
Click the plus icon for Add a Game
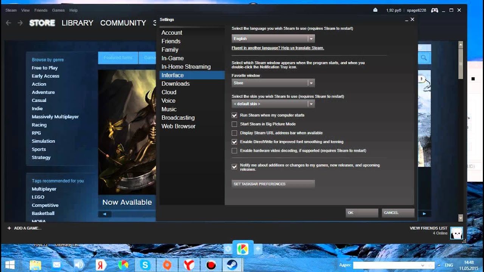click(9, 228)
